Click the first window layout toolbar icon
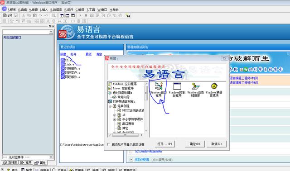This screenshot has width=290, height=171. click(62, 15)
